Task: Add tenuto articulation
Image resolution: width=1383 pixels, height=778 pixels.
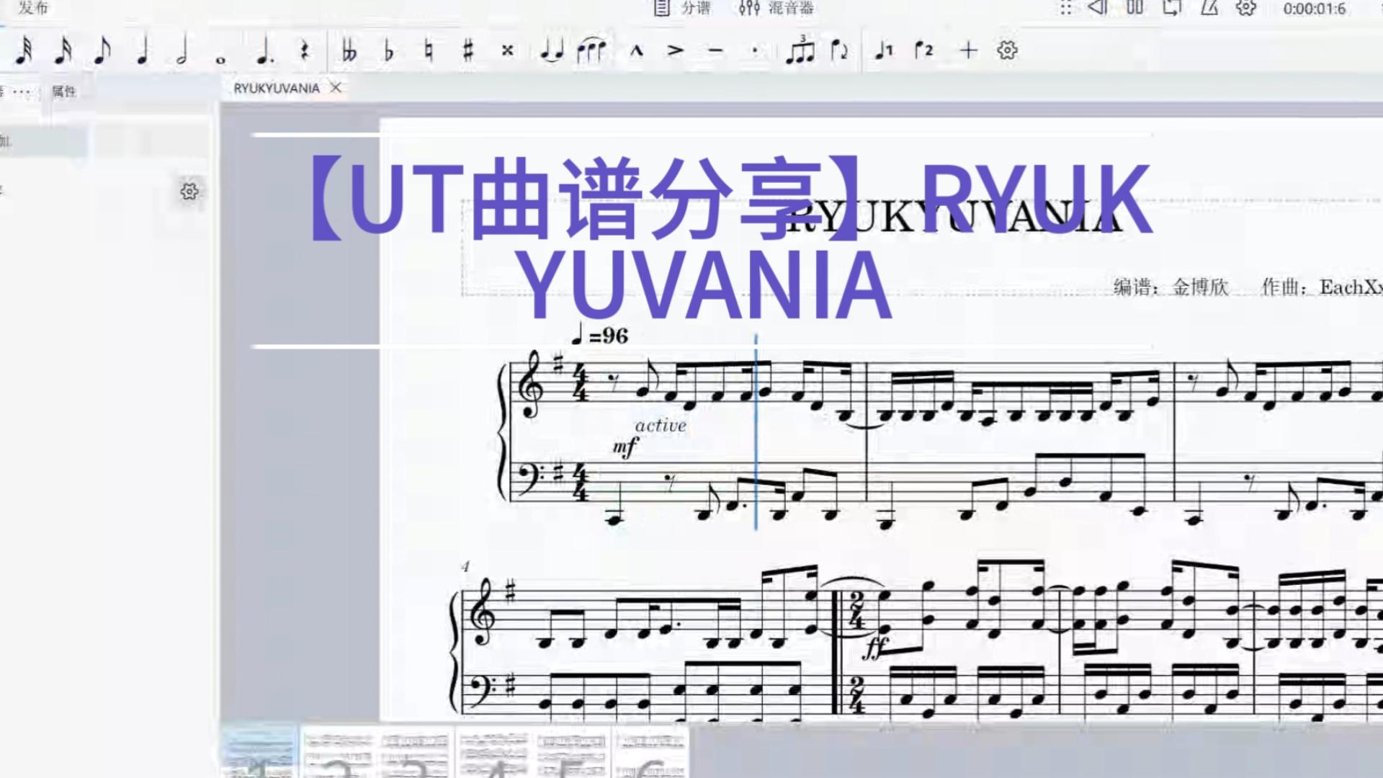Action: point(715,50)
